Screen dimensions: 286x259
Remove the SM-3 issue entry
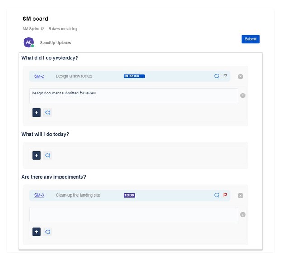point(240,196)
